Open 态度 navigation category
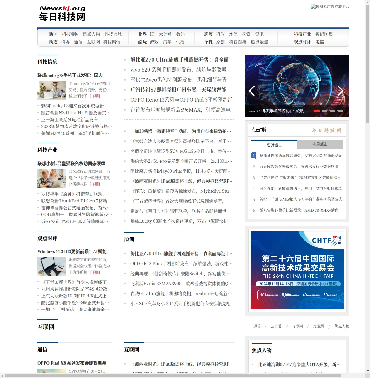 209,34
